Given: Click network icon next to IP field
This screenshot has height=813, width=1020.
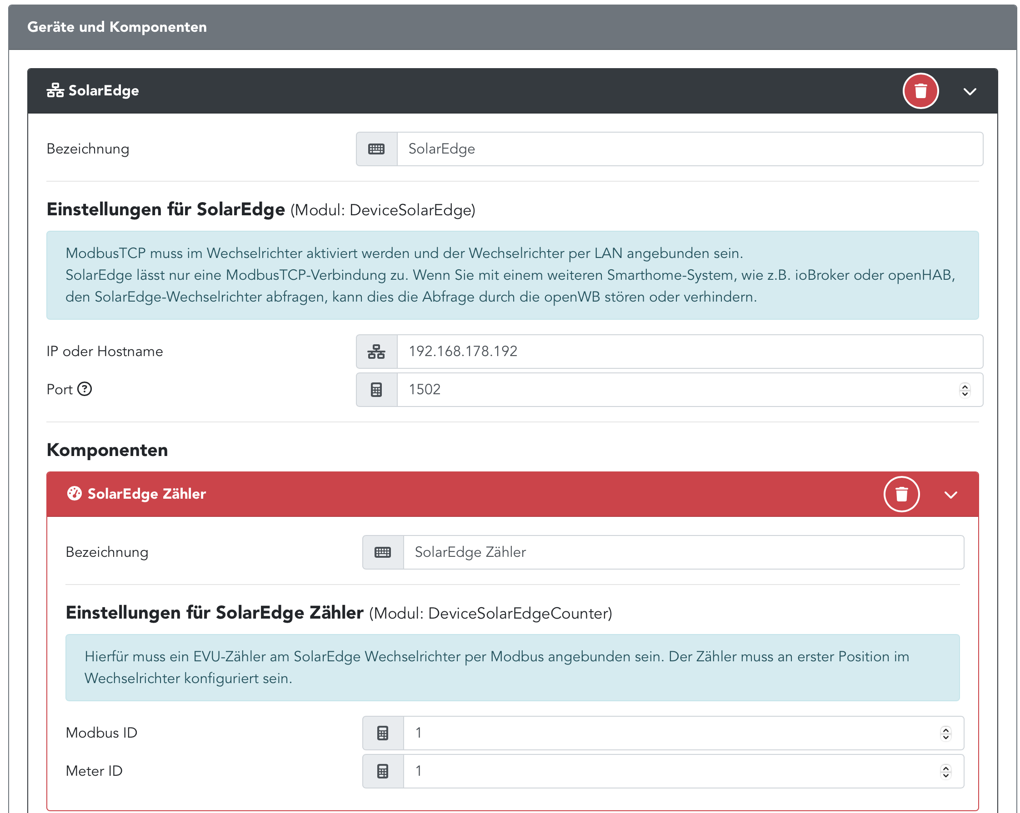Looking at the screenshot, I should (x=376, y=352).
